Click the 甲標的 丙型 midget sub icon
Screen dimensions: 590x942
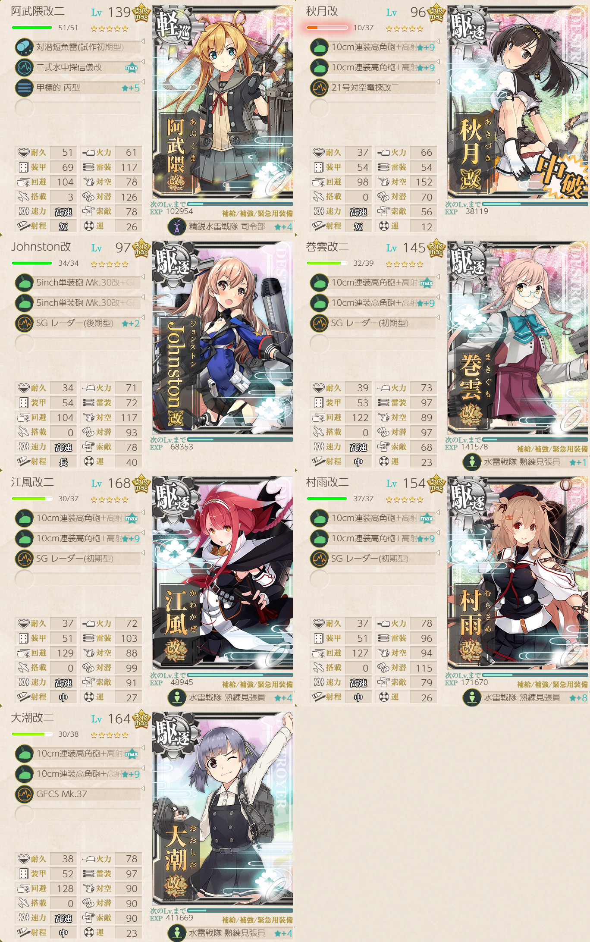tap(24, 88)
